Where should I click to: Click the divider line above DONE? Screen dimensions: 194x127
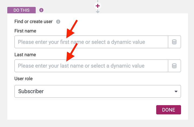(98, 99)
